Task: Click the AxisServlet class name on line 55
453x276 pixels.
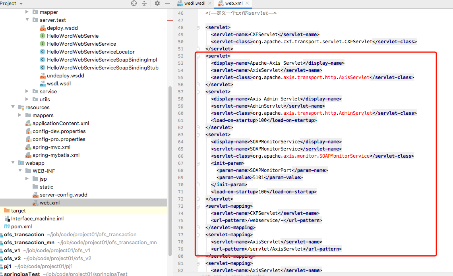Action: pyautogui.click(x=354, y=77)
